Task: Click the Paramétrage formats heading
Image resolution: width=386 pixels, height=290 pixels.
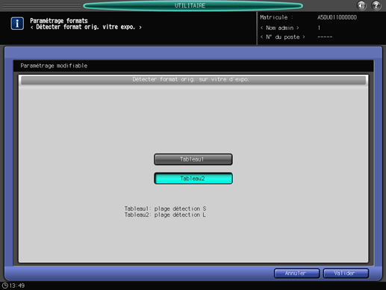Action: tap(59, 21)
